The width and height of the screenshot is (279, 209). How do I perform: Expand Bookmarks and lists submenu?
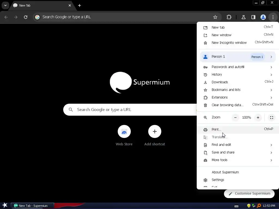238,90
